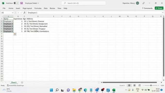Click the horizontal scrollbar right arrow
Image resolution: width=165 pixels, height=93 pixels.
pyautogui.click(x=161, y=82)
